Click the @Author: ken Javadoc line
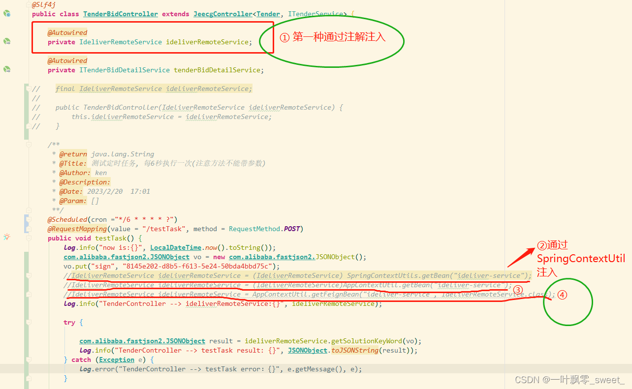 (x=83, y=173)
